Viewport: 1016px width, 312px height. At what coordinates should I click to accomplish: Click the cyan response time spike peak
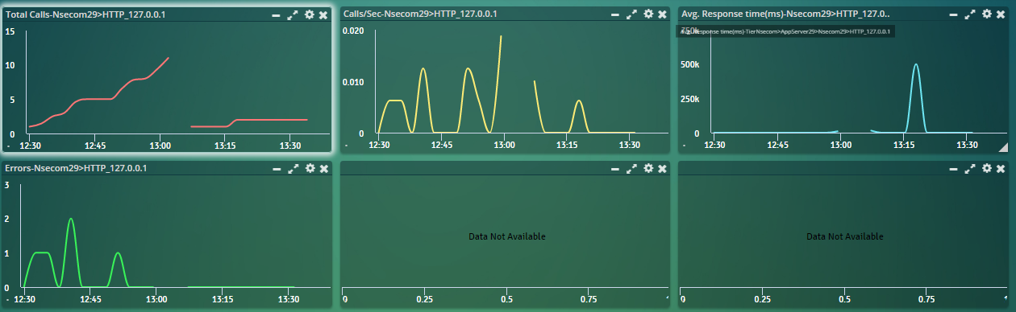pos(915,65)
